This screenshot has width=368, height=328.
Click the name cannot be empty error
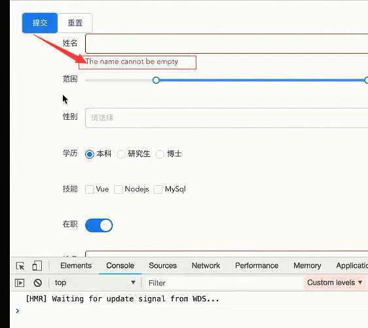132,62
